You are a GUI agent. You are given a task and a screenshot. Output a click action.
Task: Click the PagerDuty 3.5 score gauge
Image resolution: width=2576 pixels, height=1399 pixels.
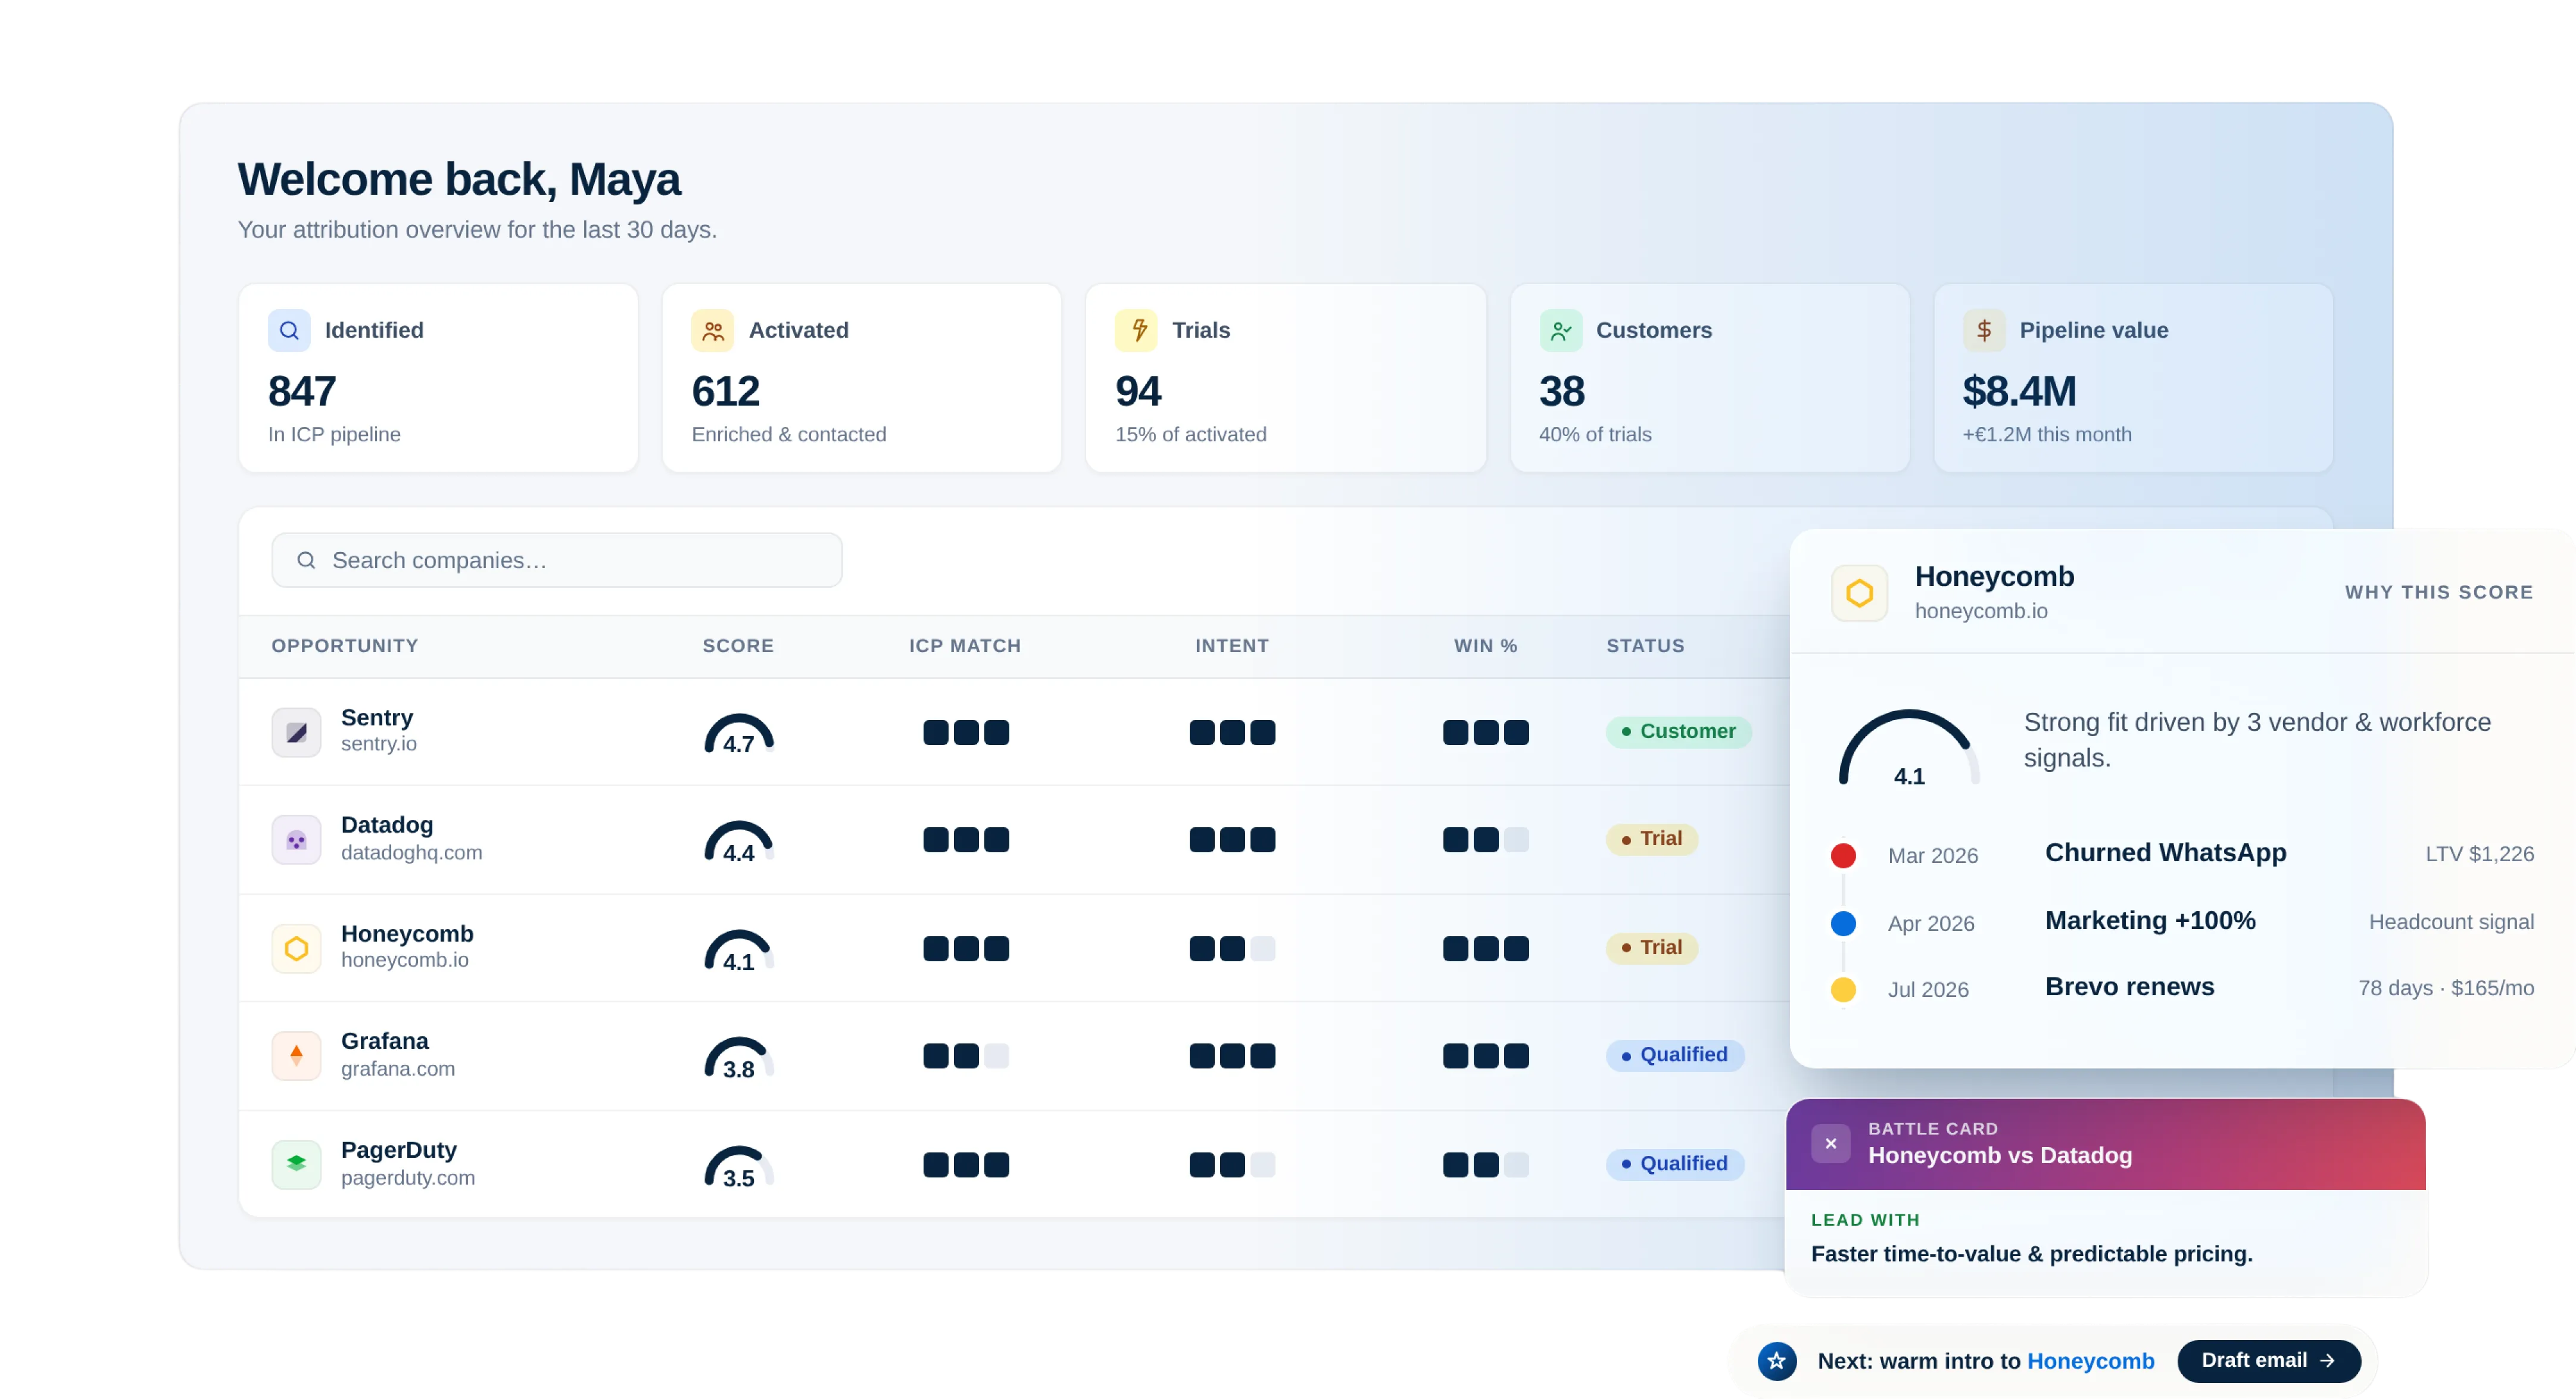pos(739,1167)
